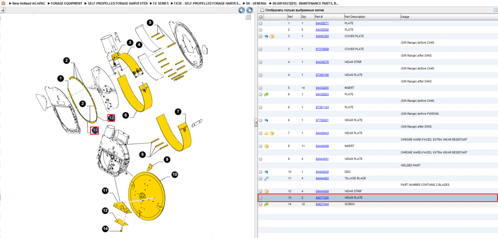Open part number link 84077205
Image resolution: width=498 pixels, height=238 pixels.
322,198
